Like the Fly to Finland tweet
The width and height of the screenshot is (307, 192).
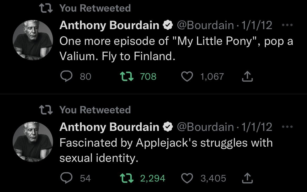pyautogui.click(x=187, y=77)
